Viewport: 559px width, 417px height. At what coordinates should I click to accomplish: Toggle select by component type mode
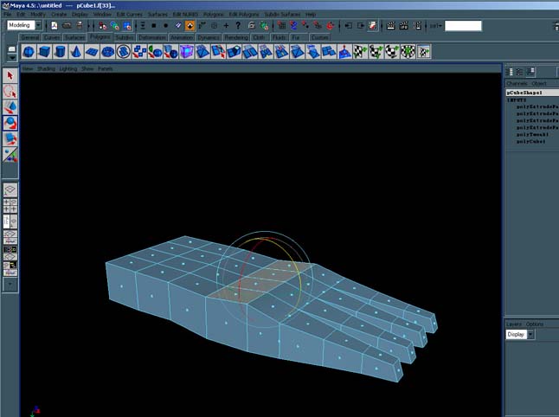coord(127,26)
